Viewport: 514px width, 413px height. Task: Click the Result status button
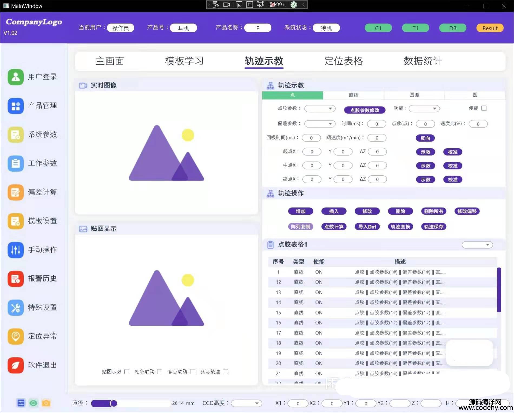tap(490, 28)
